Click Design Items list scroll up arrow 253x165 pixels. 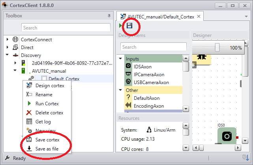click(x=186, y=58)
